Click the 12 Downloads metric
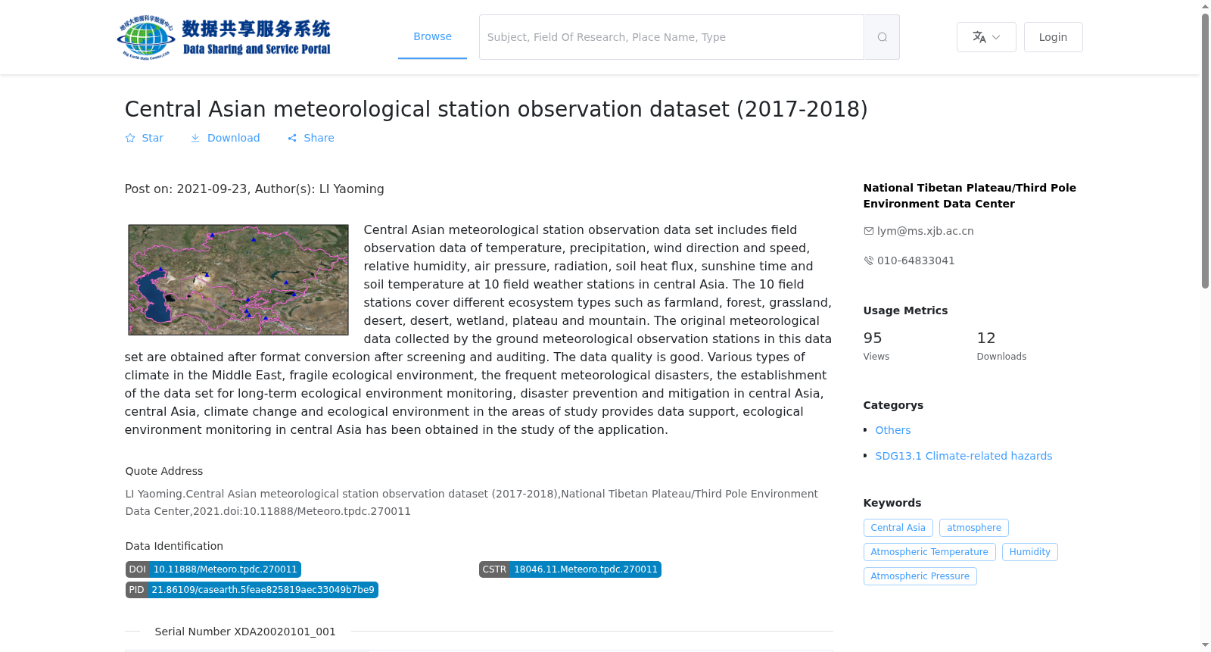1211x652 pixels. coord(1001,345)
